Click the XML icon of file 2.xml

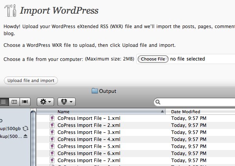52,125
